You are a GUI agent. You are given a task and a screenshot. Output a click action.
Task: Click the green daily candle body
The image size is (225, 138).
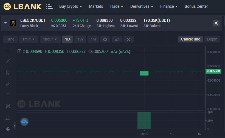[x=144, y=73]
